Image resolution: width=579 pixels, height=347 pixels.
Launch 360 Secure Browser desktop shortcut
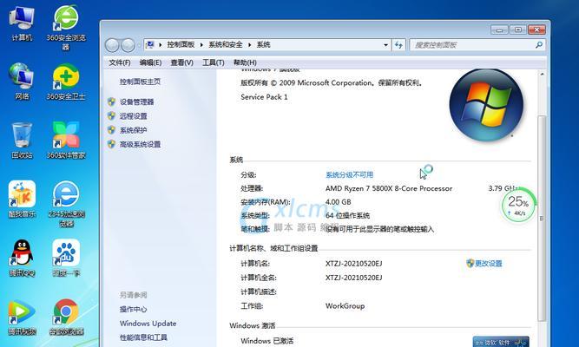pyautogui.click(x=66, y=28)
